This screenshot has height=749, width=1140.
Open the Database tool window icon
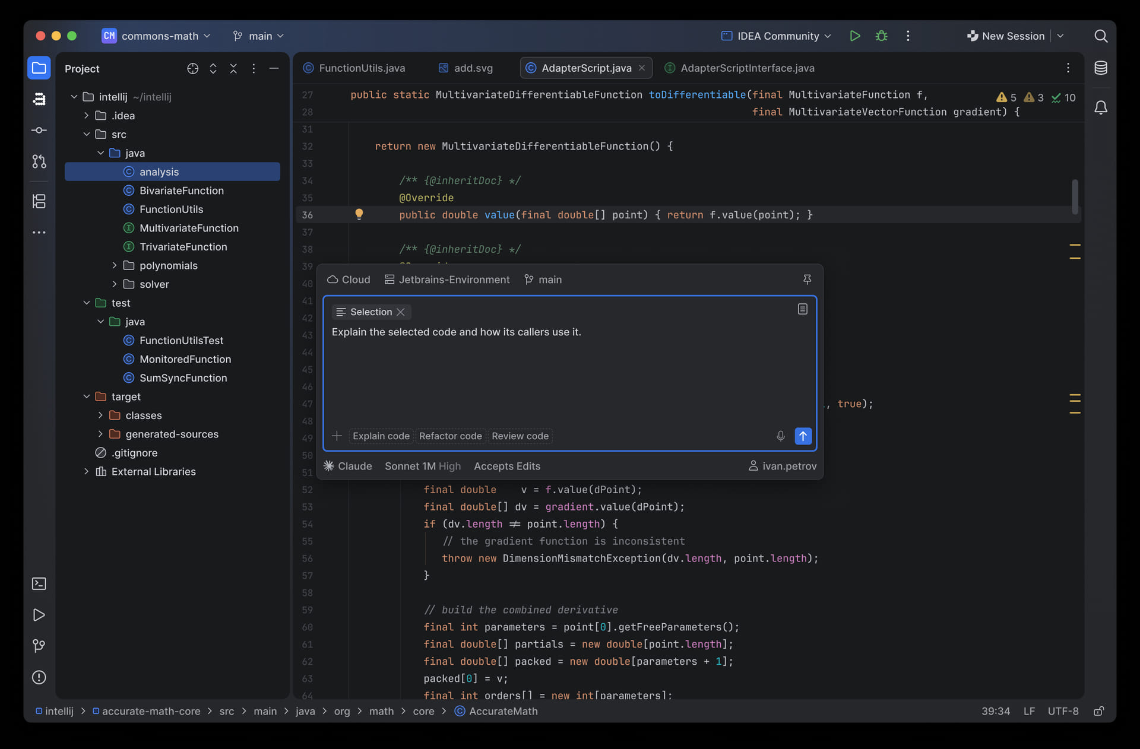coord(1101,68)
